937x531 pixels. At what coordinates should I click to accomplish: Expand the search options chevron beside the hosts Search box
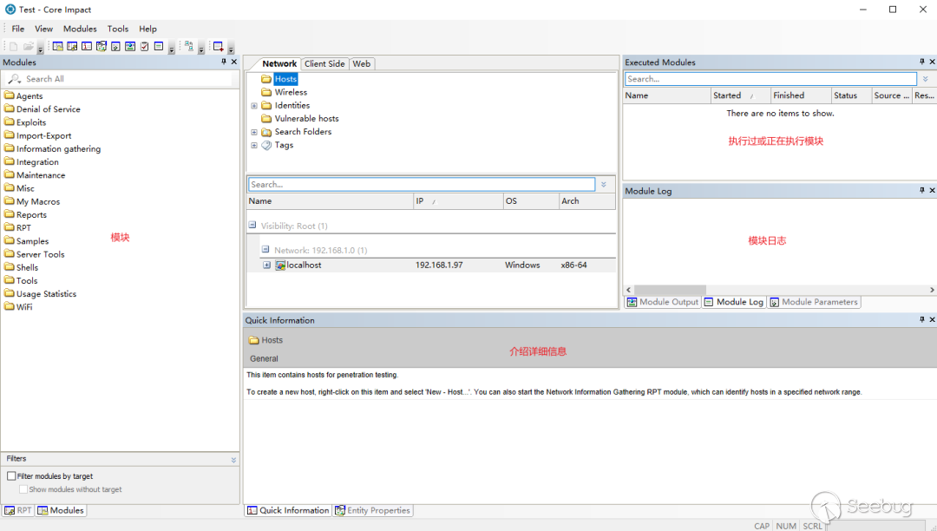[x=604, y=185]
